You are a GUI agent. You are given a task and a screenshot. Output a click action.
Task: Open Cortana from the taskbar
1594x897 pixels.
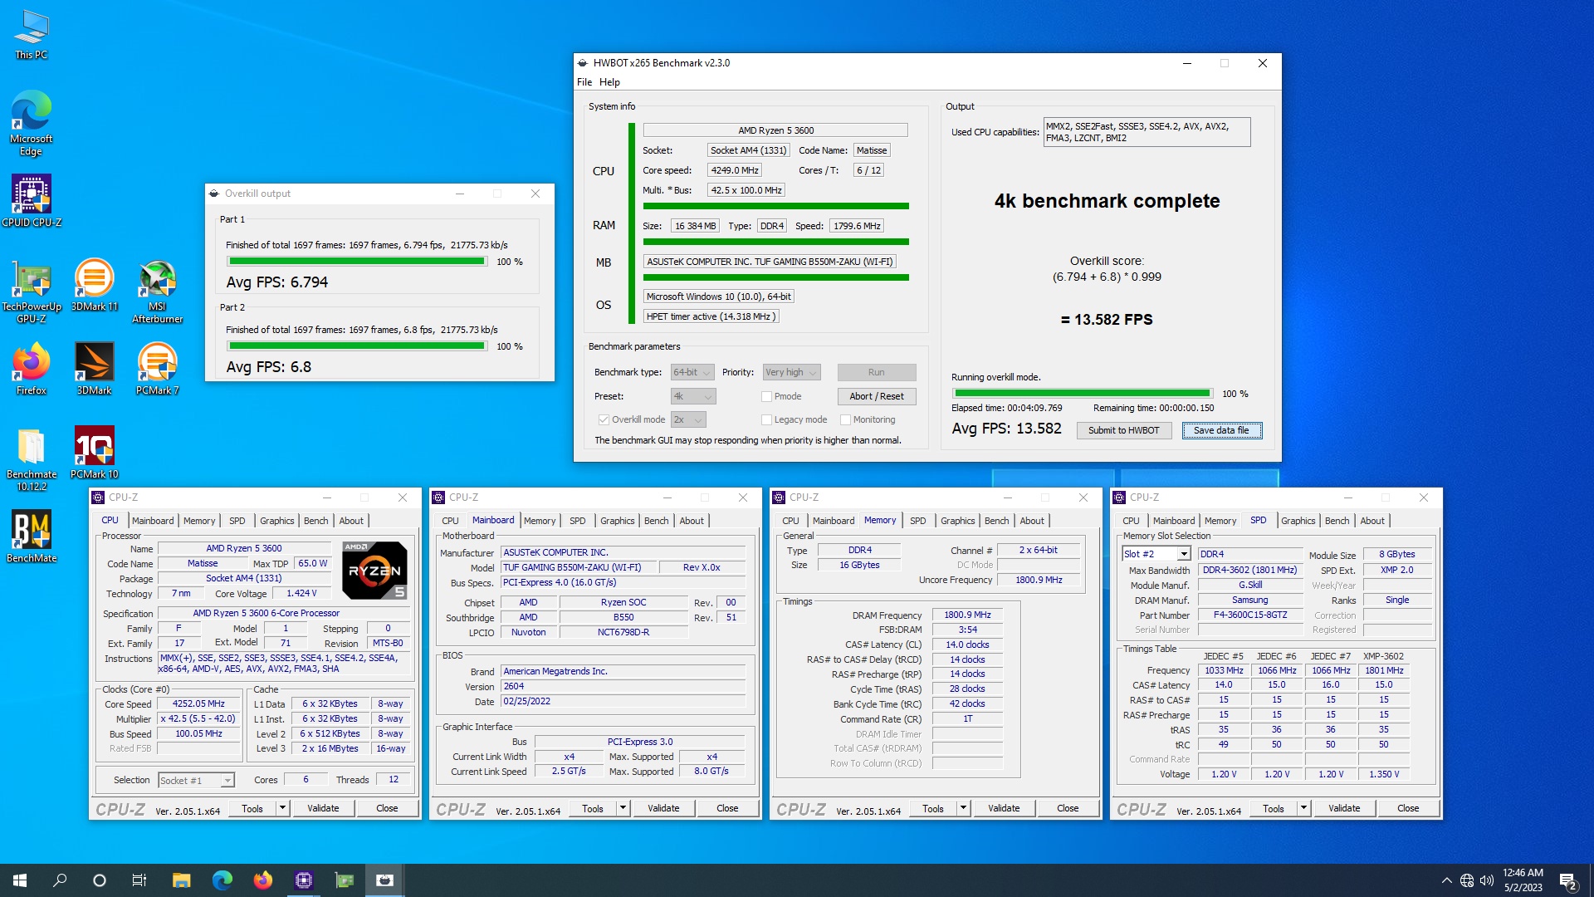pos(100,880)
